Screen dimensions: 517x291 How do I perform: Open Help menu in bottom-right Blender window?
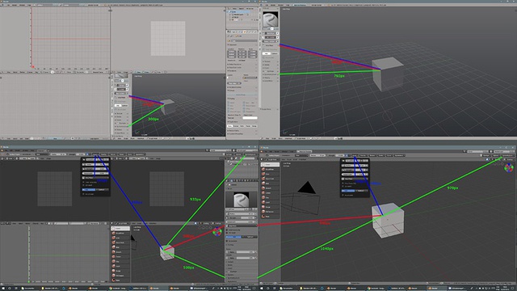[292, 151]
